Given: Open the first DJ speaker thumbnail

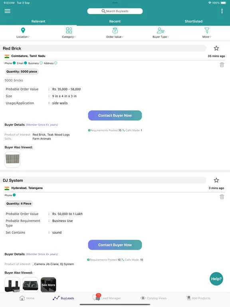Looking at the screenshot, I should point(12,285).
